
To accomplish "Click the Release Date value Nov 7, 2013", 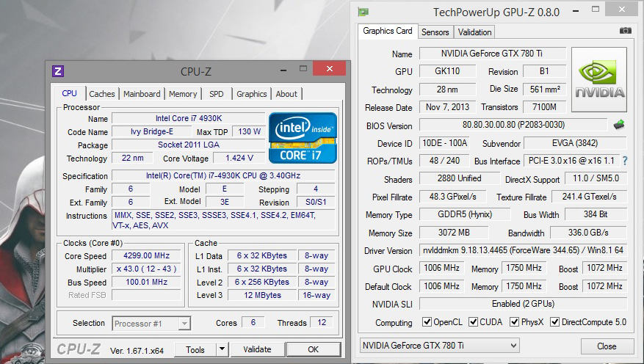I will click(447, 107).
